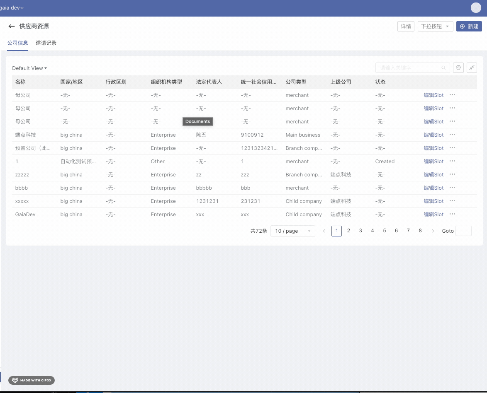Image resolution: width=487 pixels, height=393 pixels.
Task: Click the 9100912 credit code cell
Action: (252, 135)
